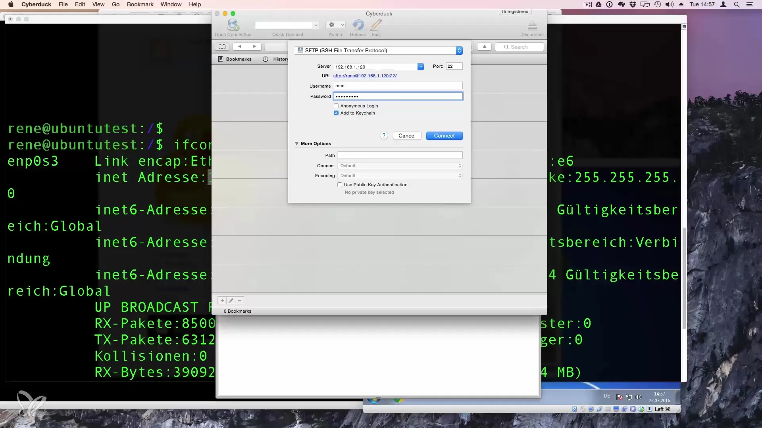Click the Windows Action Center flag icon
762x428 pixels.
(619, 397)
